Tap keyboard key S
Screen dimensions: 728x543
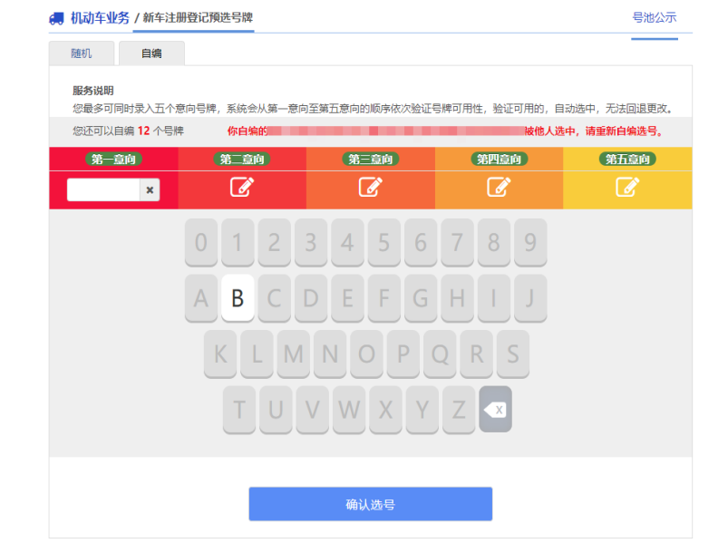(x=513, y=354)
